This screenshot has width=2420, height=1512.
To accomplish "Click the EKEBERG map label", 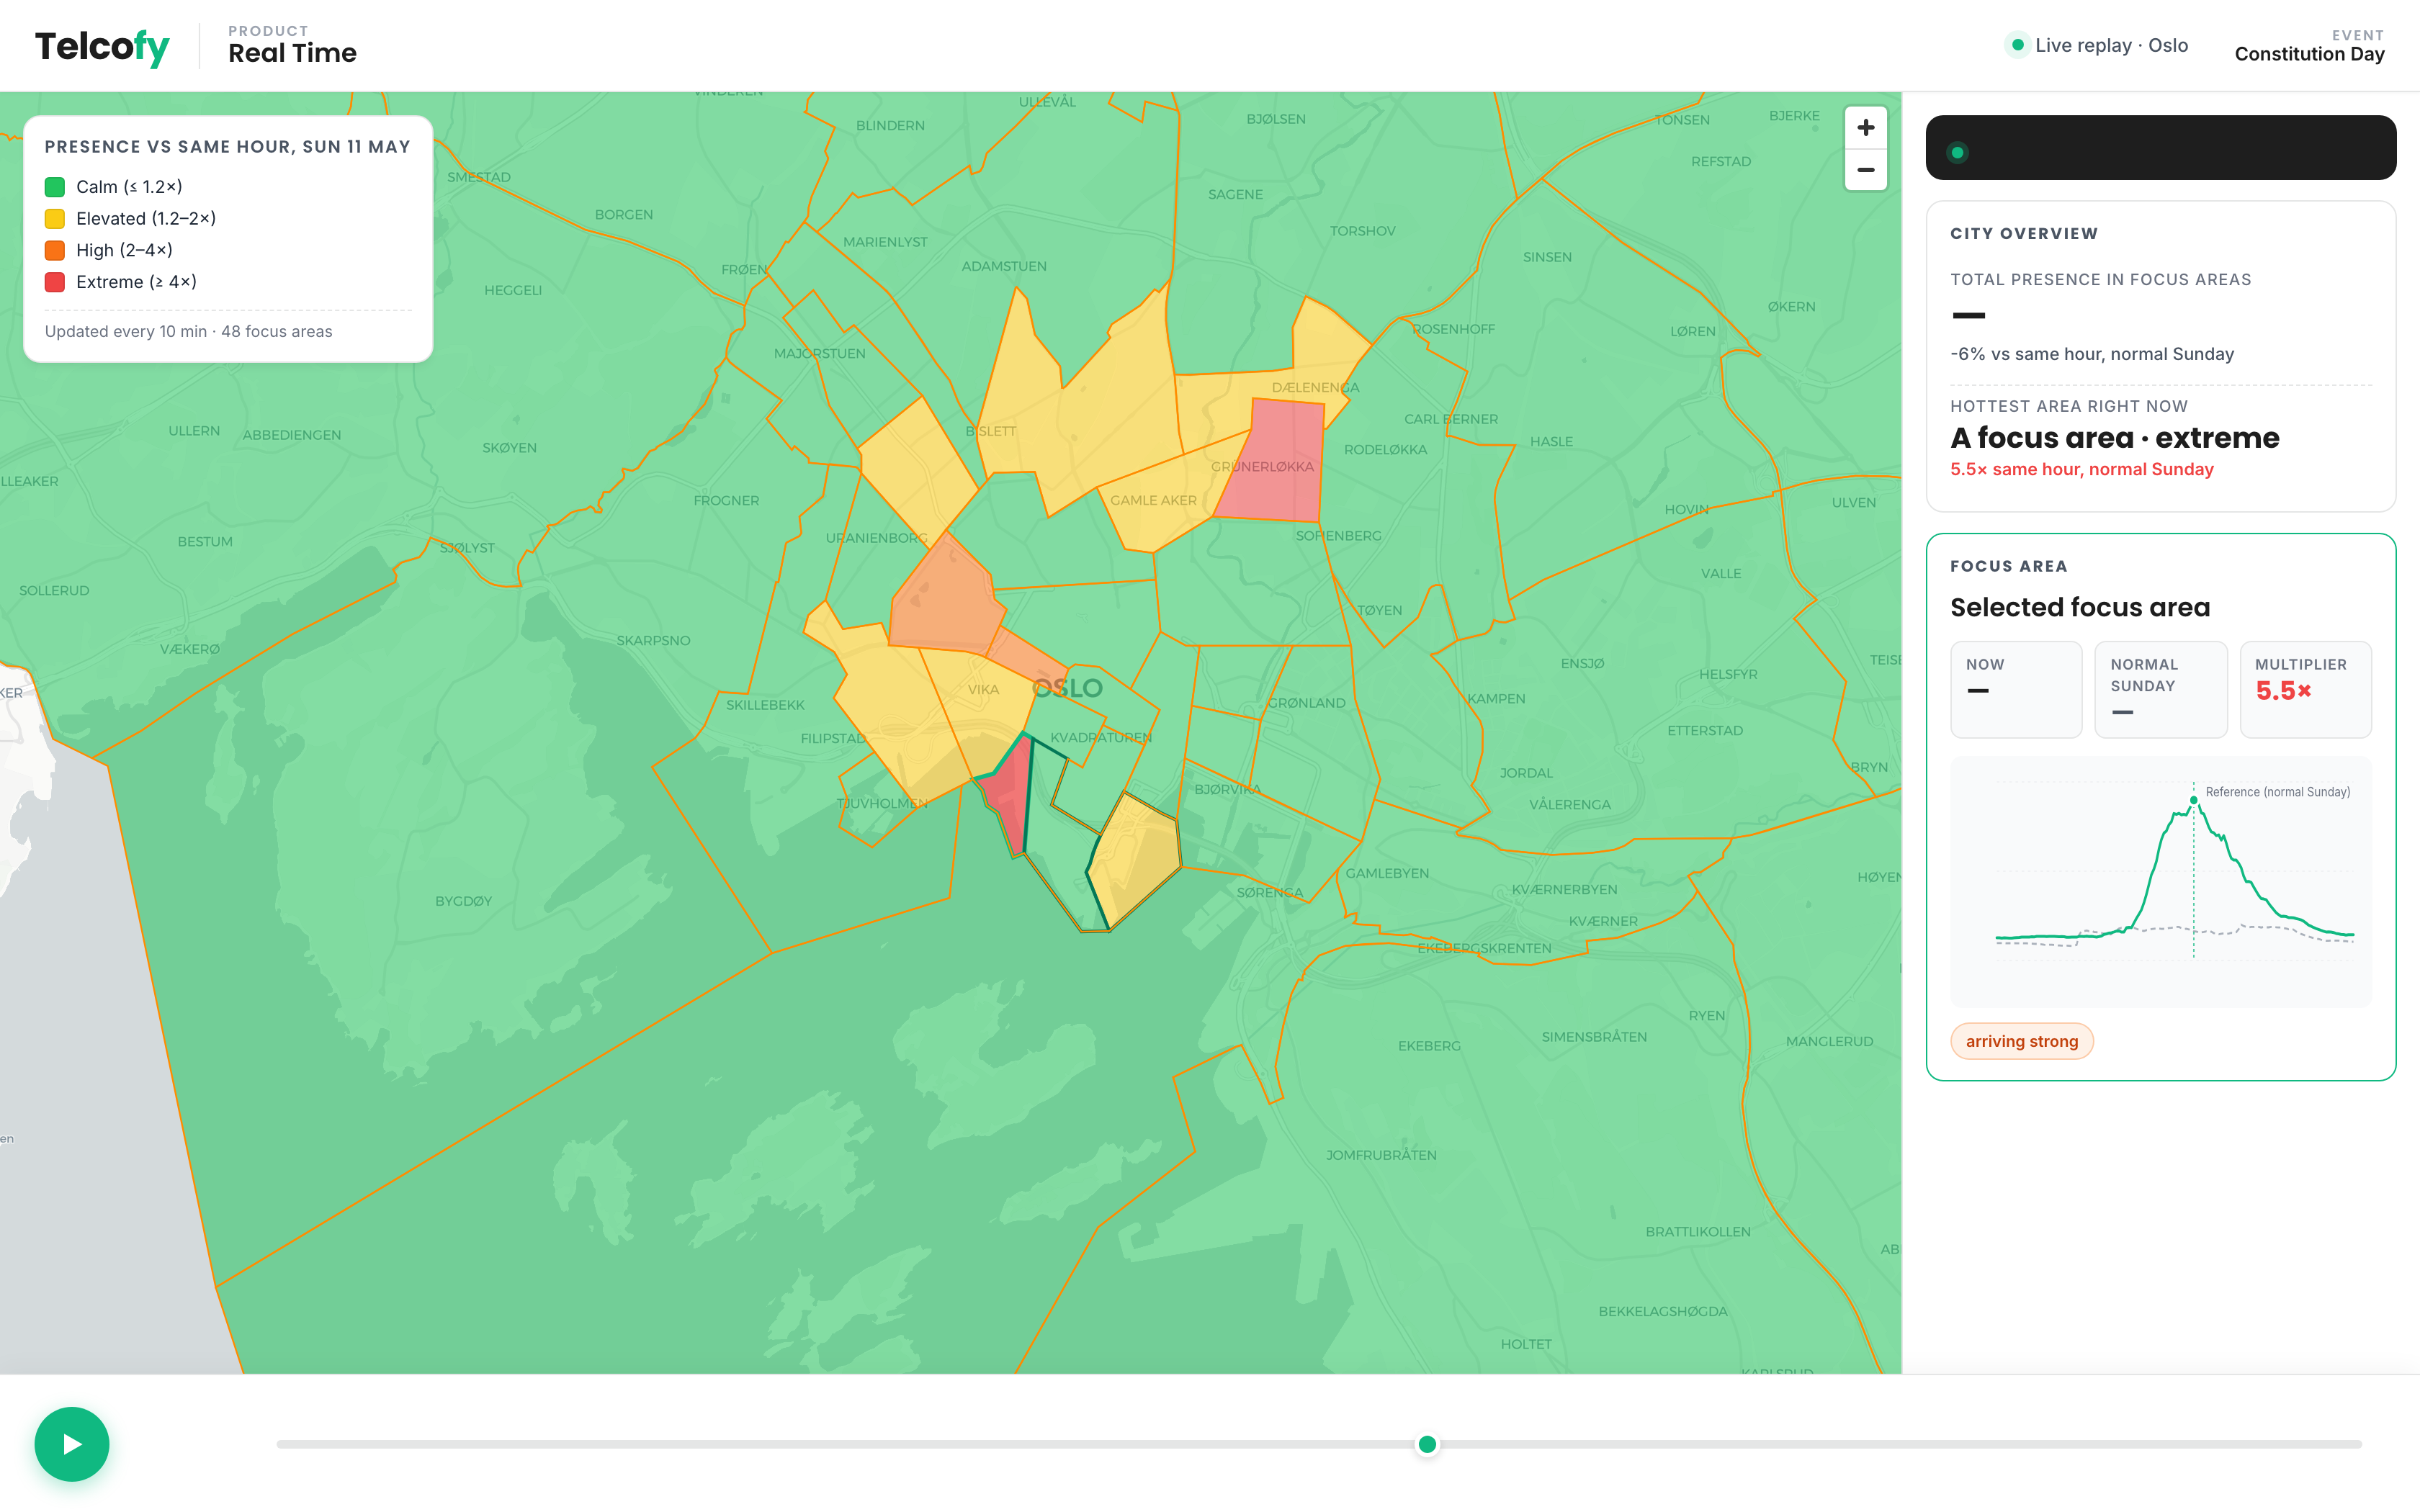I will [x=1429, y=1046].
